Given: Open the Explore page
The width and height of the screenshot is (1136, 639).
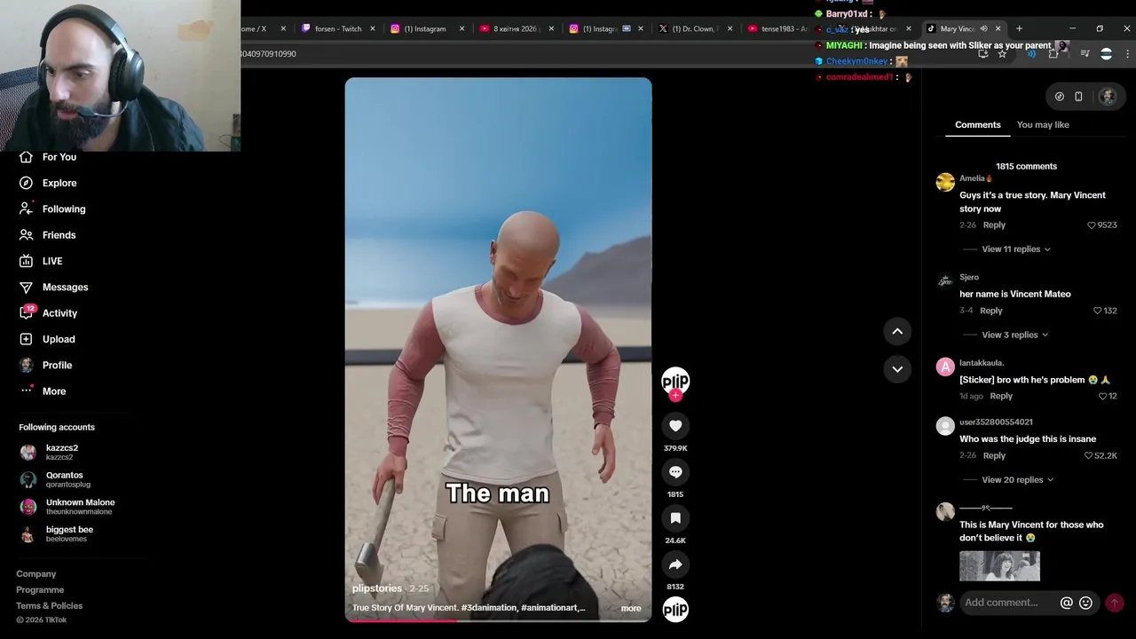Looking at the screenshot, I should (47, 183).
